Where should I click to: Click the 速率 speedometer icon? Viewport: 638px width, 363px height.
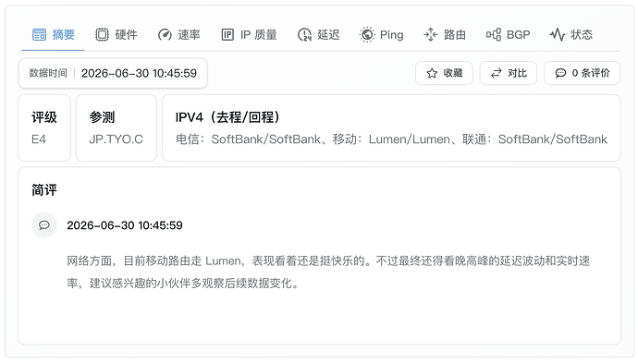tap(165, 34)
